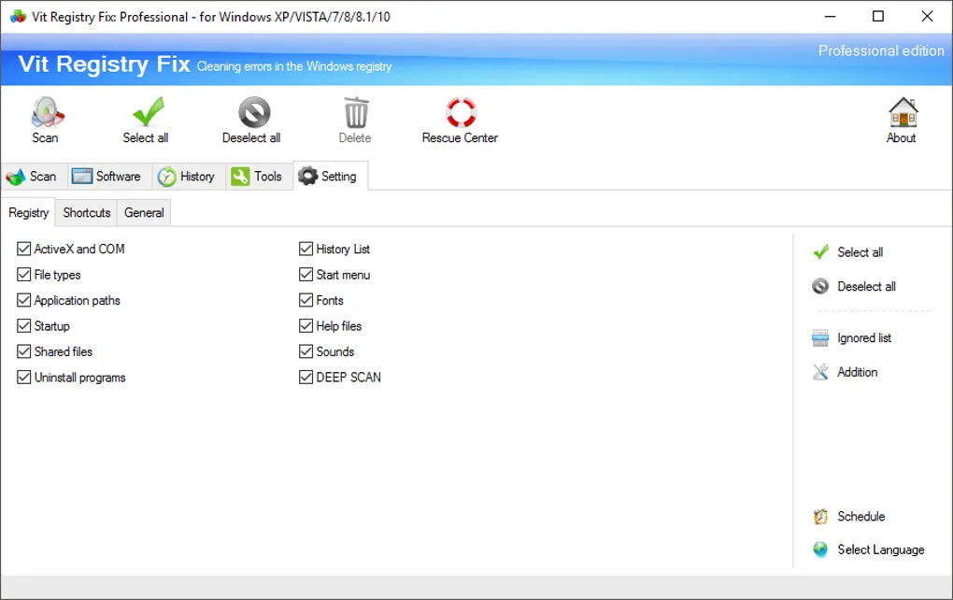Click the Software tab

[x=107, y=176]
